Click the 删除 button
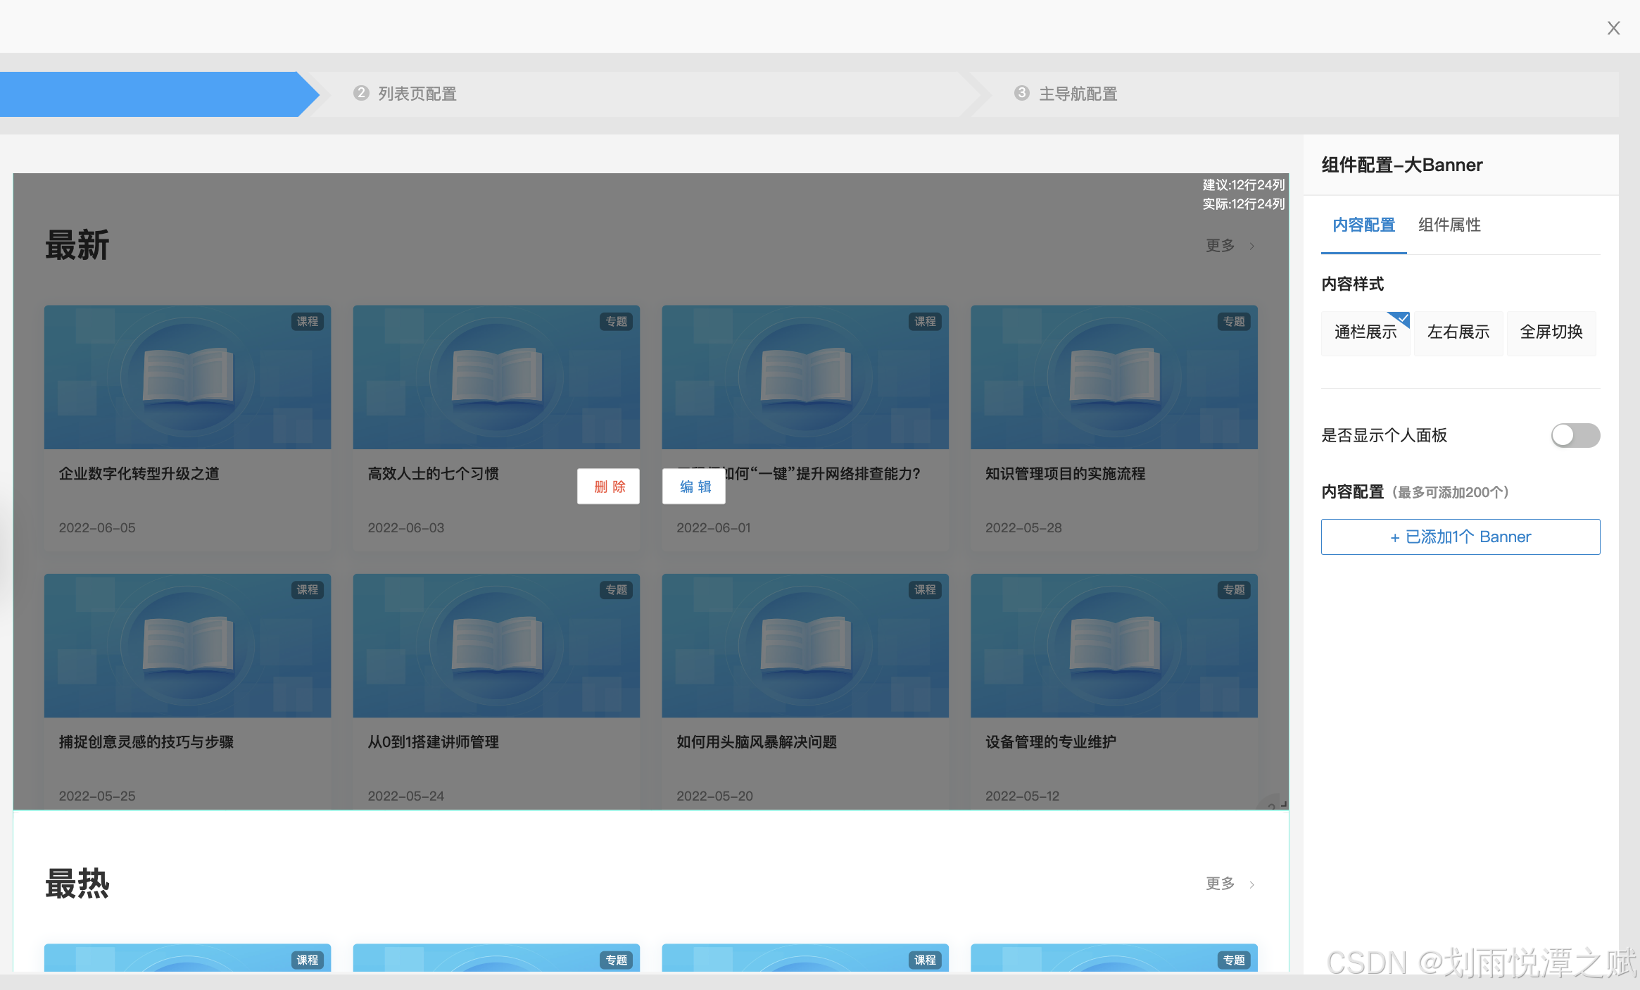Screen dimensions: 1640x990 point(609,487)
